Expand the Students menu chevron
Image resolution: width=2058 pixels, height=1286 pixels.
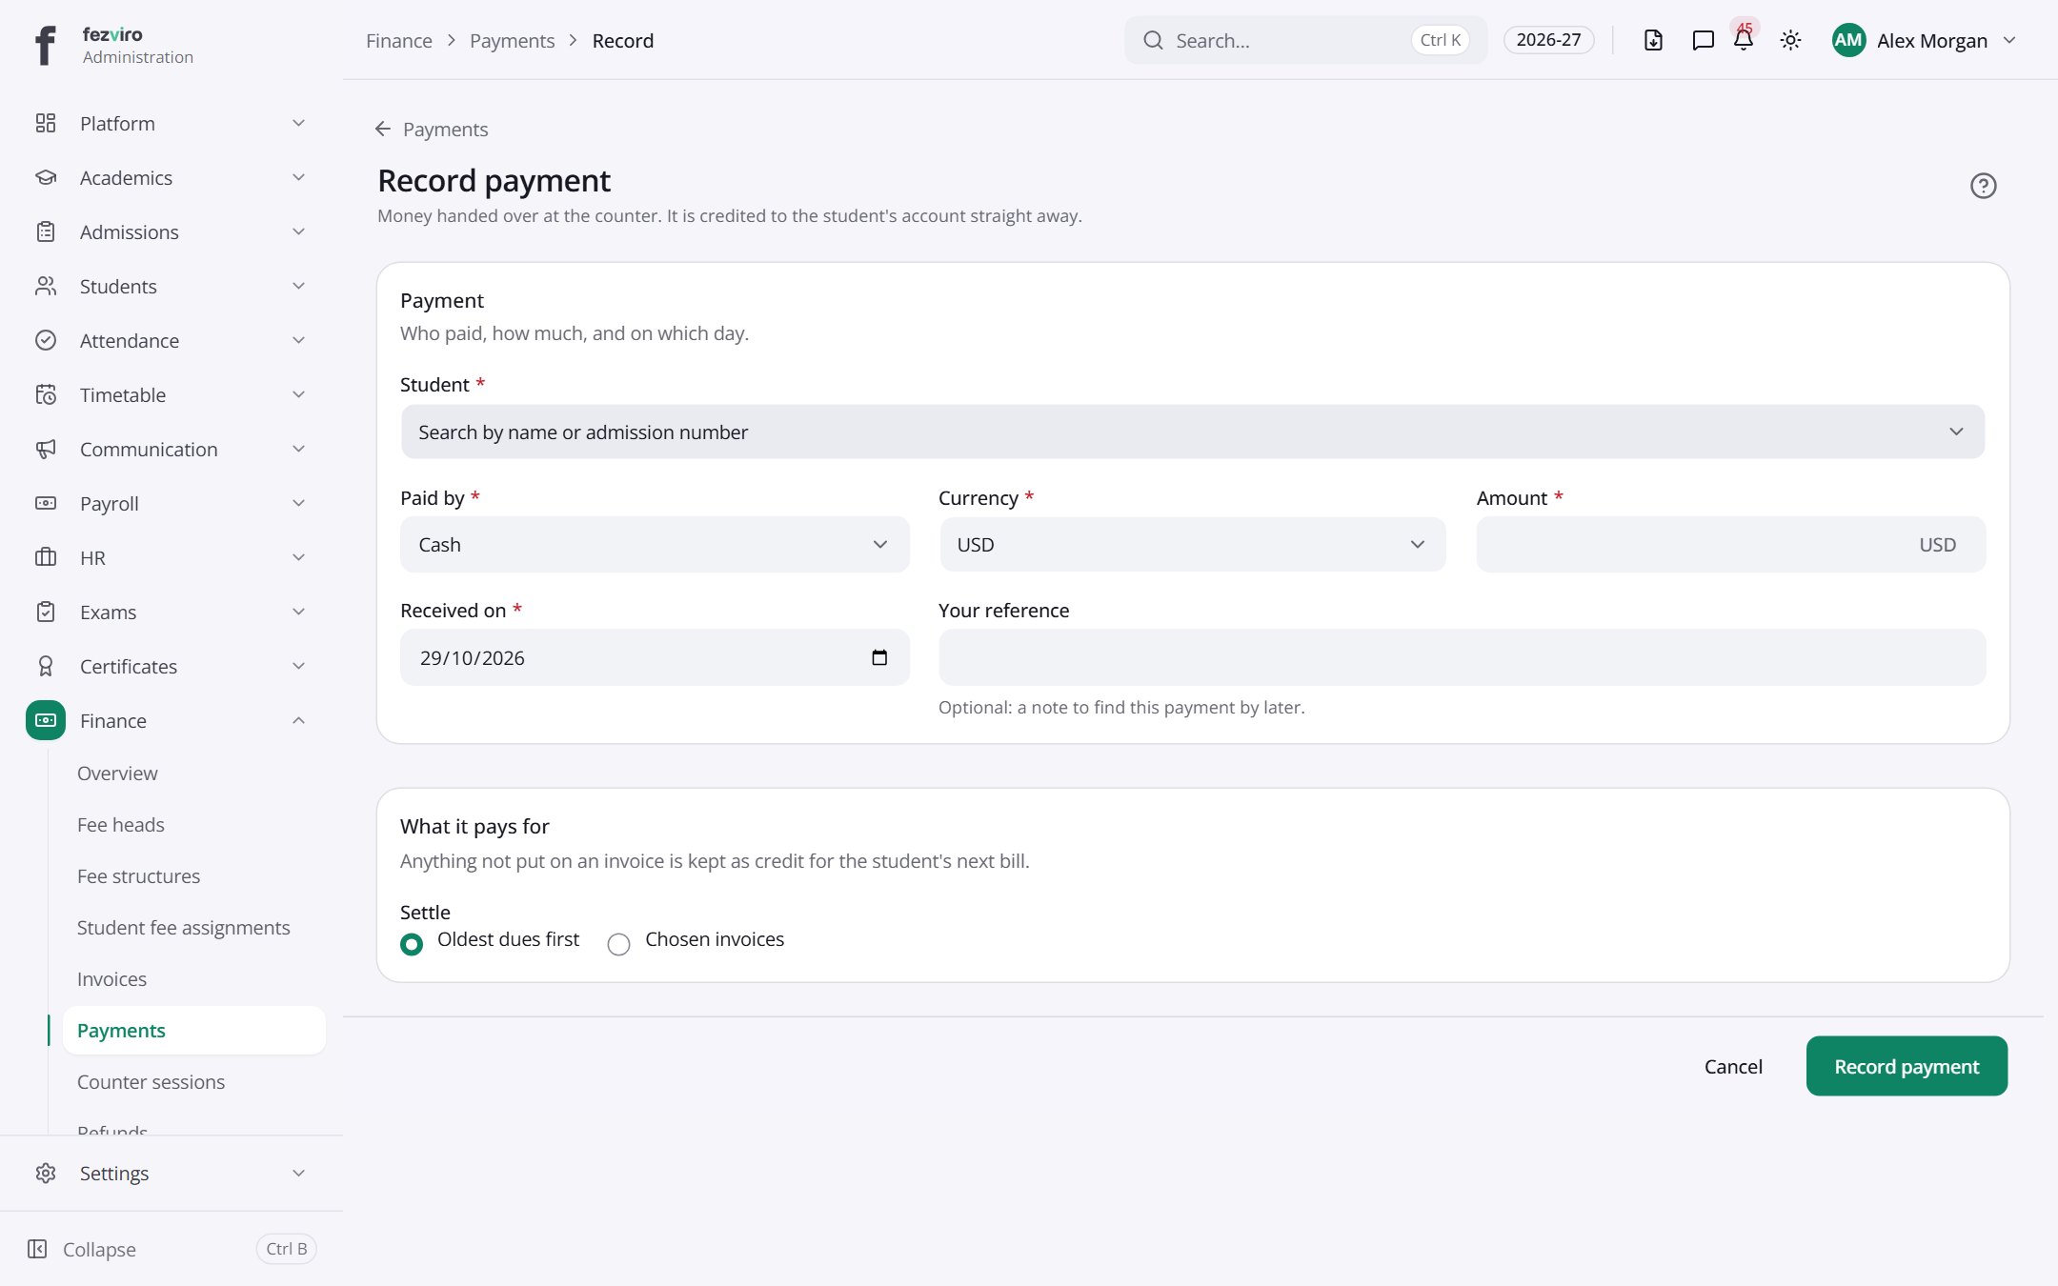[298, 286]
